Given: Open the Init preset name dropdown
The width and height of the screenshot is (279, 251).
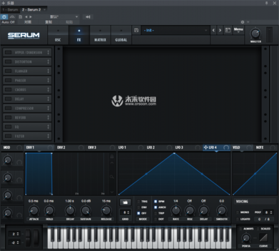Looking at the screenshot, I should click(176, 30).
